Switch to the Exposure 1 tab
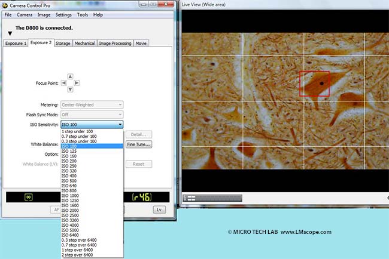 click(x=16, y=44)
